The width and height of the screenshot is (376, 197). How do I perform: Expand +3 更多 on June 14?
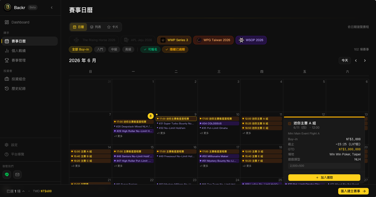76,166
